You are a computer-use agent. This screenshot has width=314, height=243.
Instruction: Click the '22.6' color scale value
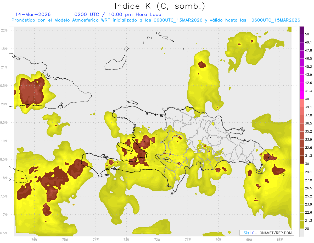coord(309,213)
